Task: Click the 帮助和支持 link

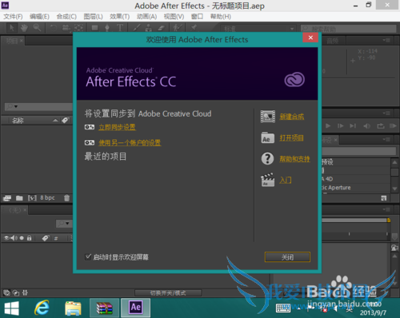Action: coord(294,159)
